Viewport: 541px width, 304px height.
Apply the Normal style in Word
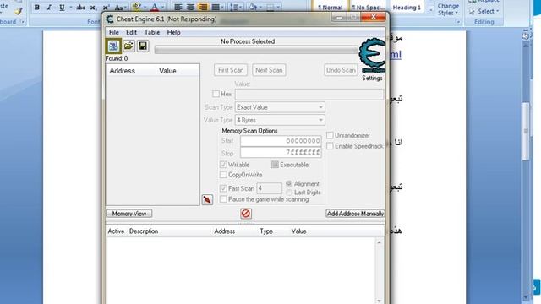coord(330,8)
